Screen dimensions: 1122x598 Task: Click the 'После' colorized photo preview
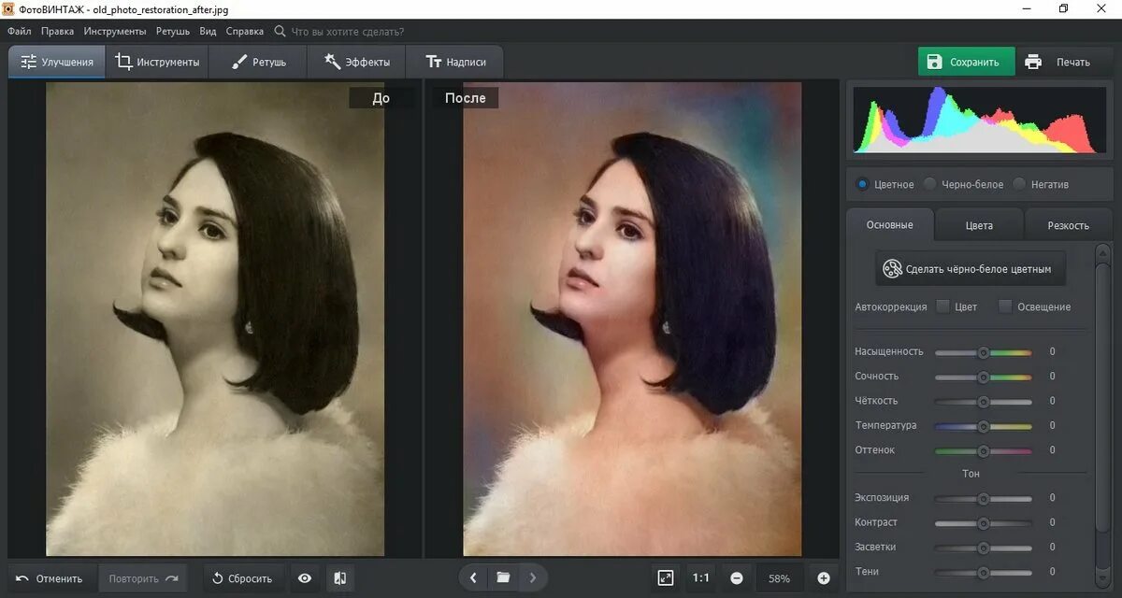(632, 319)
